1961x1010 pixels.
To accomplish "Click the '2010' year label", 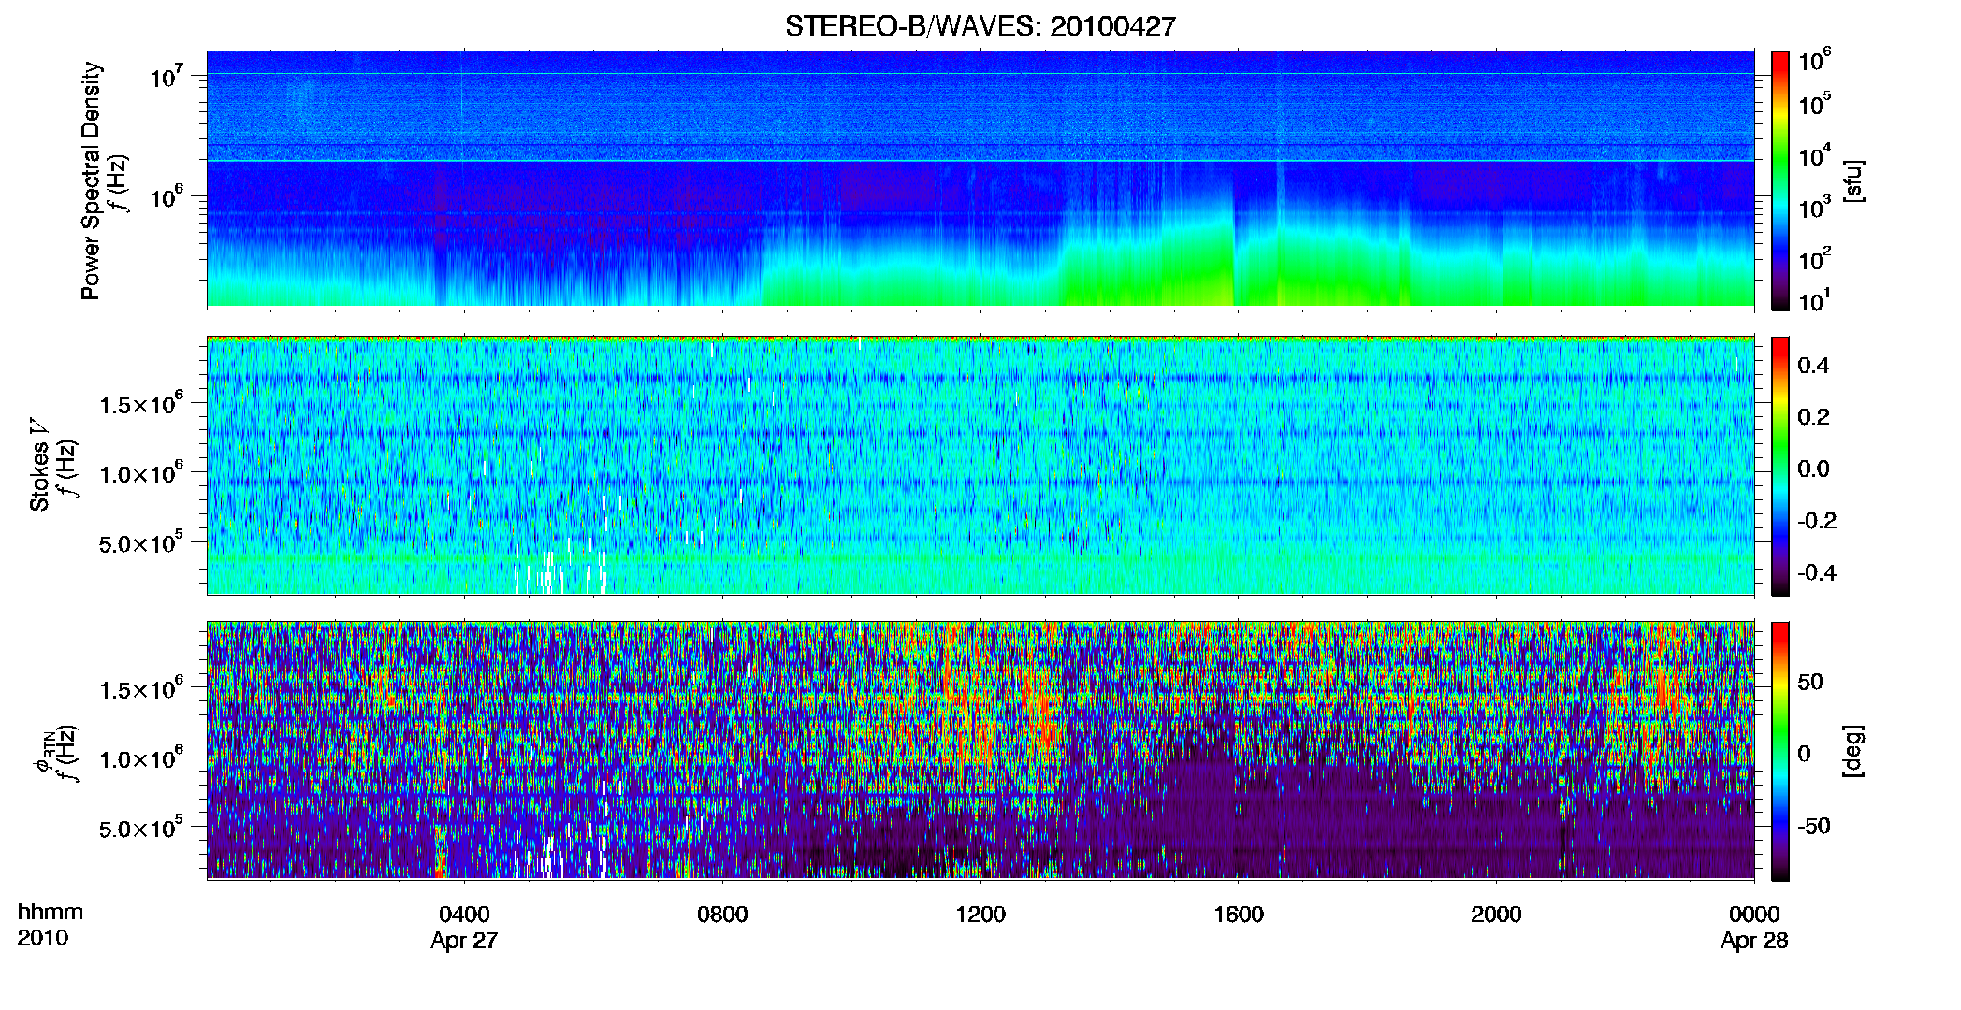I will tap(43, 938).
